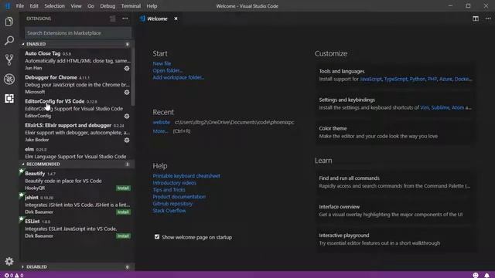This screenshot has width=495, height=278.
Task: Open the Go menu
Action: tap(90, 6)
